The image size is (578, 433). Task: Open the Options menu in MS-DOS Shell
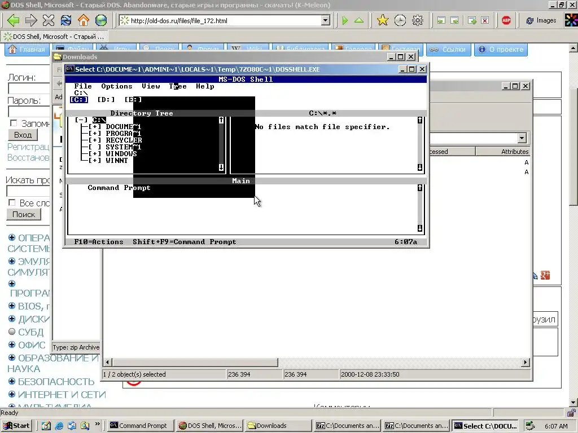pyautogui.click(x=117, y=86)
